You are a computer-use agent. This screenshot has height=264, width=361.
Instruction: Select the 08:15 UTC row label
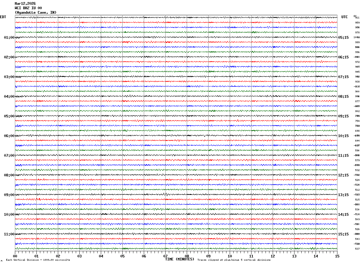tap(343, 97)
